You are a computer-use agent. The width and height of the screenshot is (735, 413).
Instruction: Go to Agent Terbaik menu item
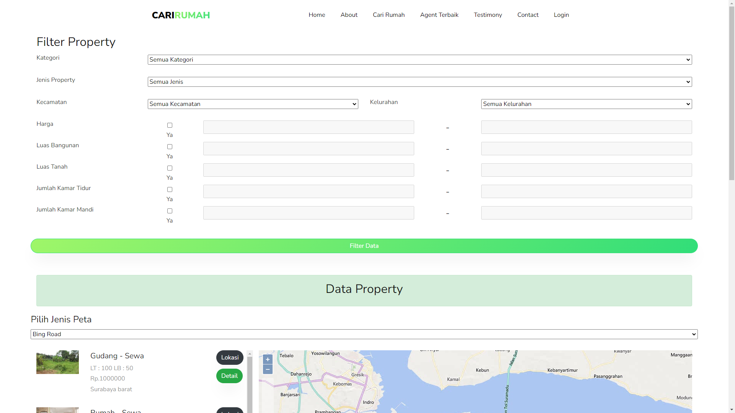point(439,15)
